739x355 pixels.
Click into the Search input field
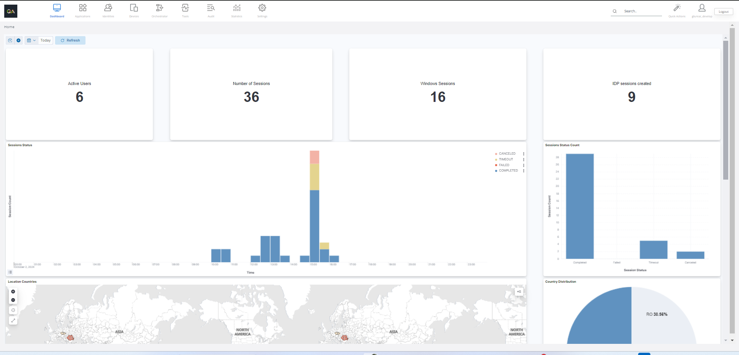pos(641,11)
